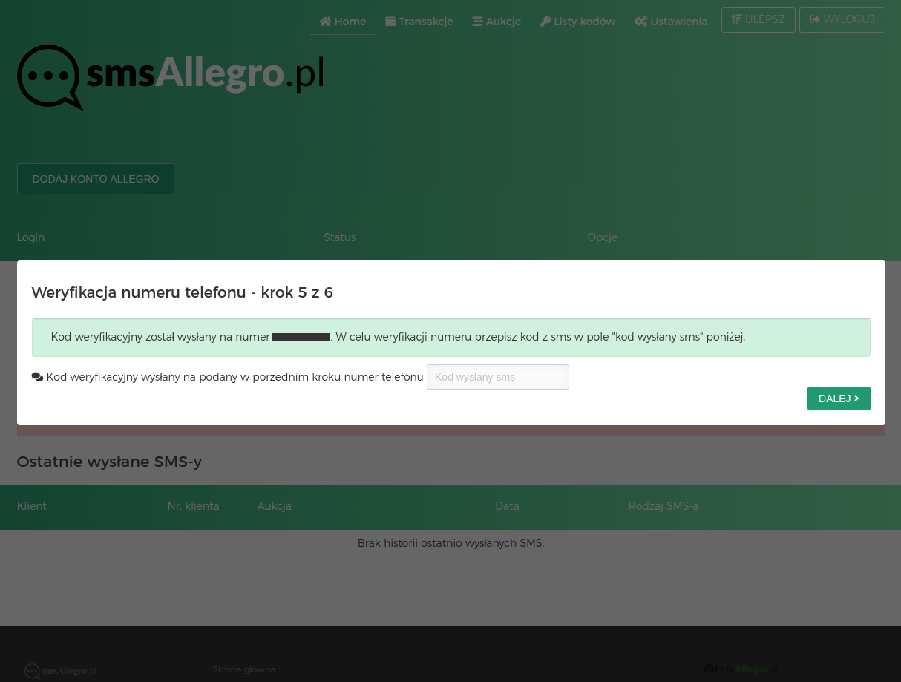Open the Transakcje menu item
Viewport: 901px width, 682px height.
point(419,22)
